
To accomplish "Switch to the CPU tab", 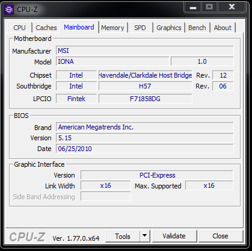I will [x=19, y=28].
